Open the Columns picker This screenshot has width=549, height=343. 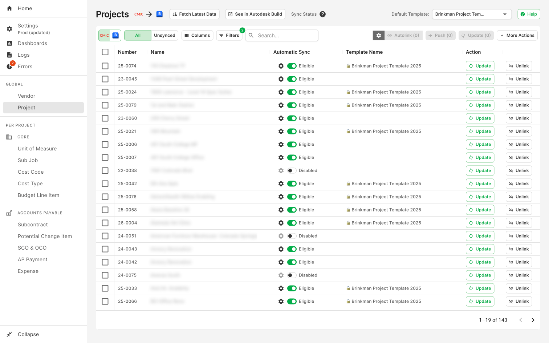[197, 35]
